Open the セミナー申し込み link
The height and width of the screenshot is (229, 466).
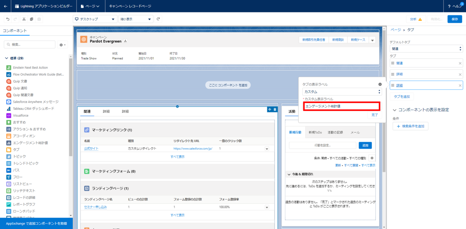(x=96, y=207)
